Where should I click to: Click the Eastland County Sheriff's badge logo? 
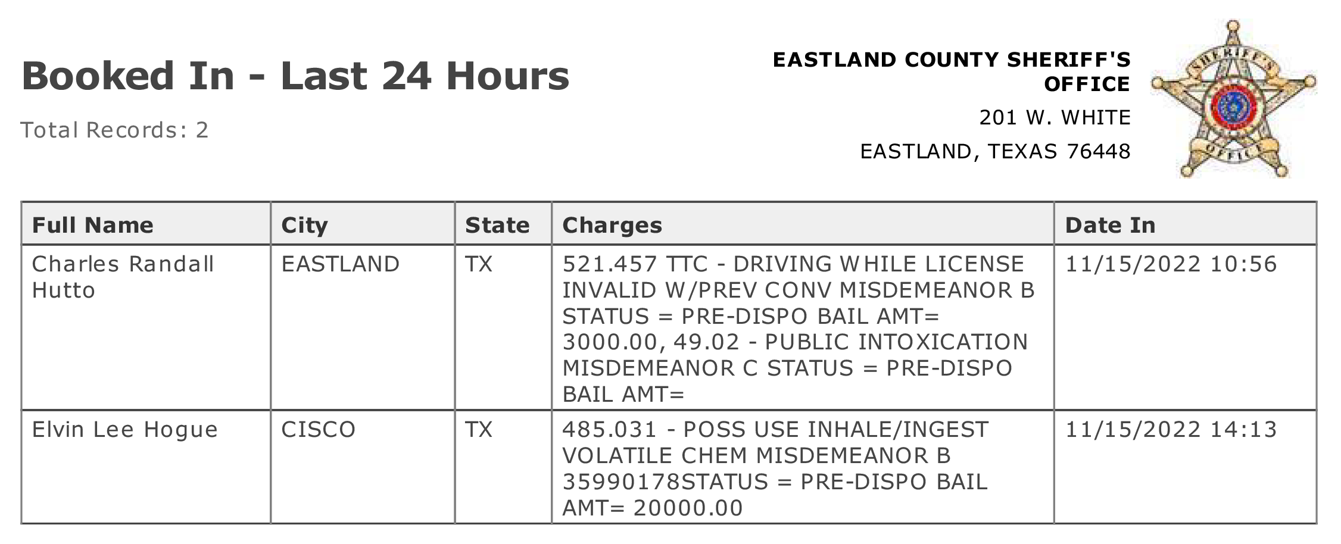coord(1234,99)
